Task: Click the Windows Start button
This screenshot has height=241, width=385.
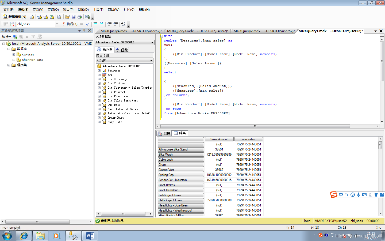Action: pos(7,236)
